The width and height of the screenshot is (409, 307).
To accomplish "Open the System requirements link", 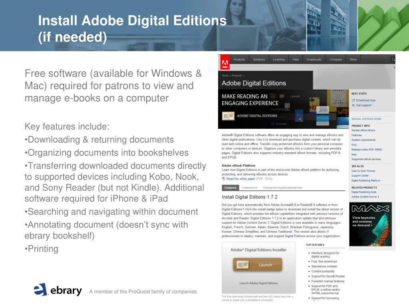I will (x=363, y=140).
